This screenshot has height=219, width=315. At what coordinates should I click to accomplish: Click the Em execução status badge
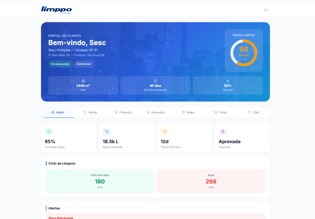point(60,64)
